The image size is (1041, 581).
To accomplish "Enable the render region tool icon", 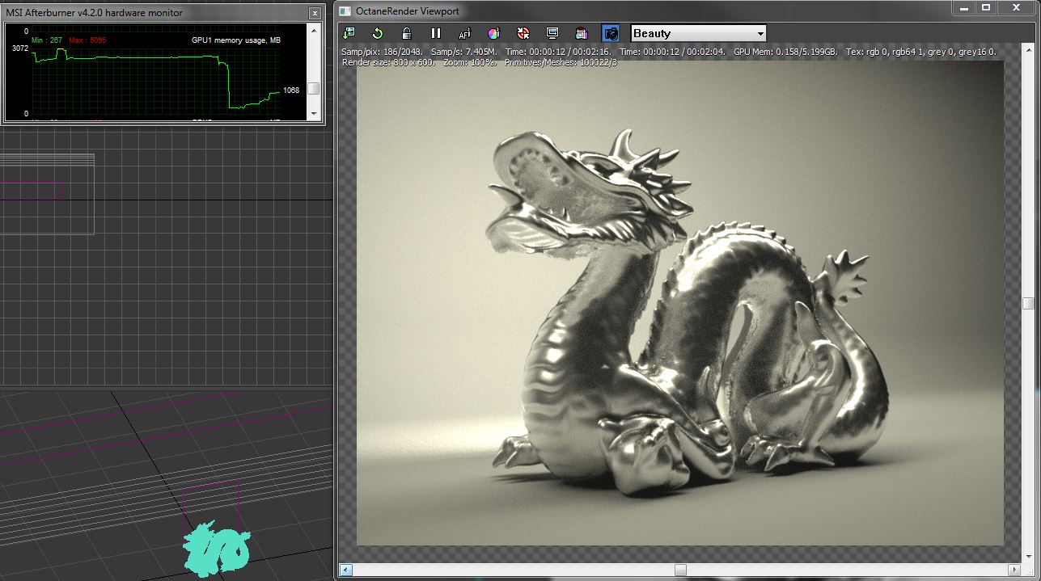I will coord(582,33).
